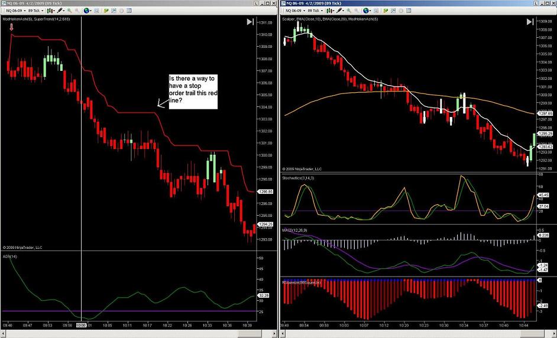Click the zoom in magnifier in the left chart toolbar

click(69, 11)
